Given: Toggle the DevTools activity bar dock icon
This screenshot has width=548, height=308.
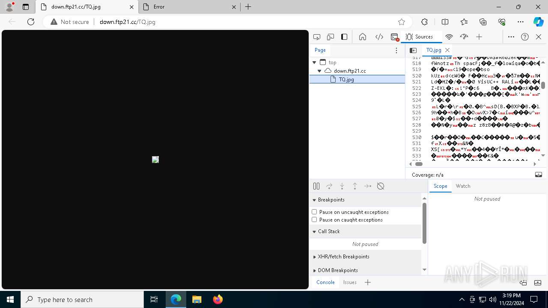Looking at the screenshot, I should [x=344, y=37].
